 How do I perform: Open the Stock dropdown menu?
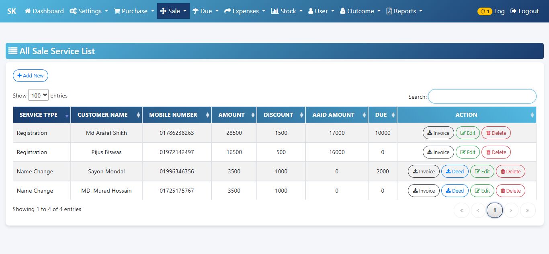(287, 11)
